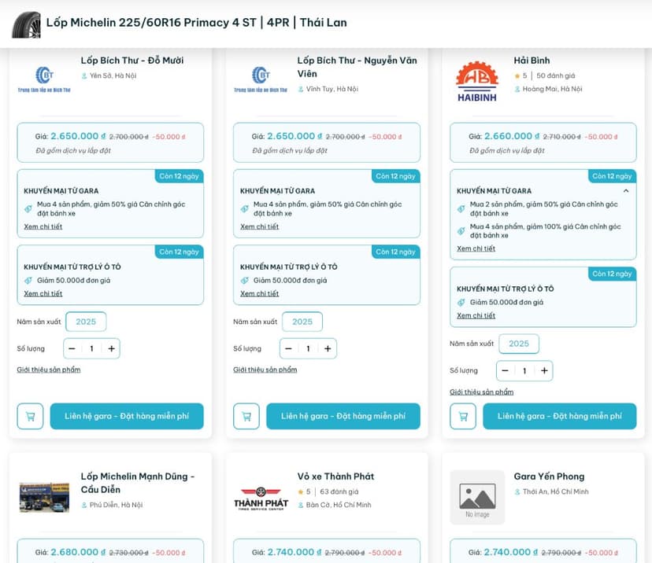Viewport: 652px width, 563px height.
Task: Open Lốp Michelin Mạnh Dũng - Cầu Diễn garage
Action: tap(138, 483)
